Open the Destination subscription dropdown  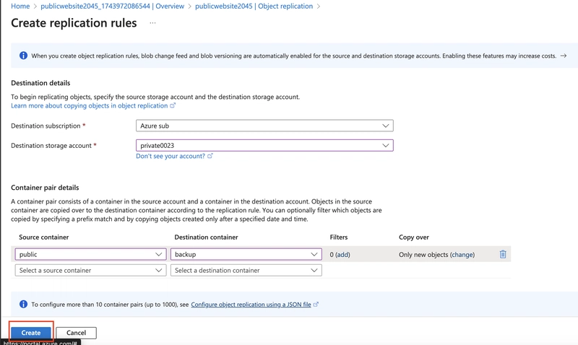[x=264, y=126]
